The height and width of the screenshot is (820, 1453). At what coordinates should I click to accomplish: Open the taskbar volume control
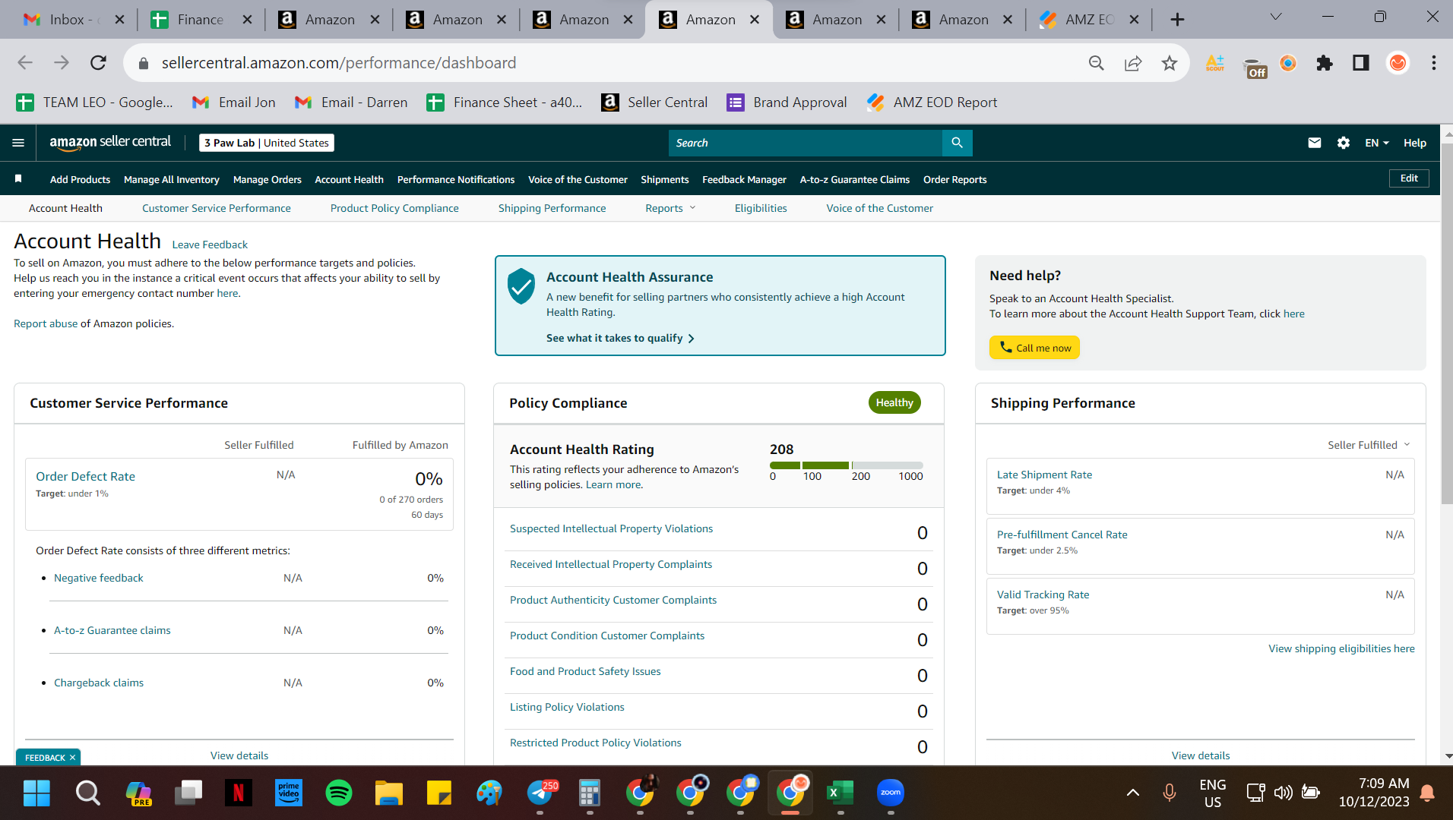(1284, 793)
